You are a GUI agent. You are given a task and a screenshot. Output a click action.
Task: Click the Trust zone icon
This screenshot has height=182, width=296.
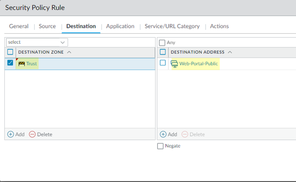coord(21,63)
